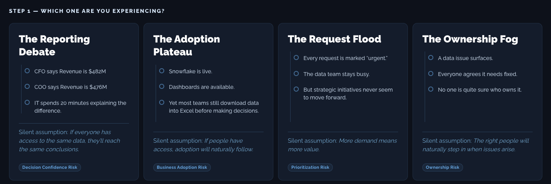Click bullet circle beside Snowflake is live
Viewport: 551px width, 184px height.
tap(162, 71)
